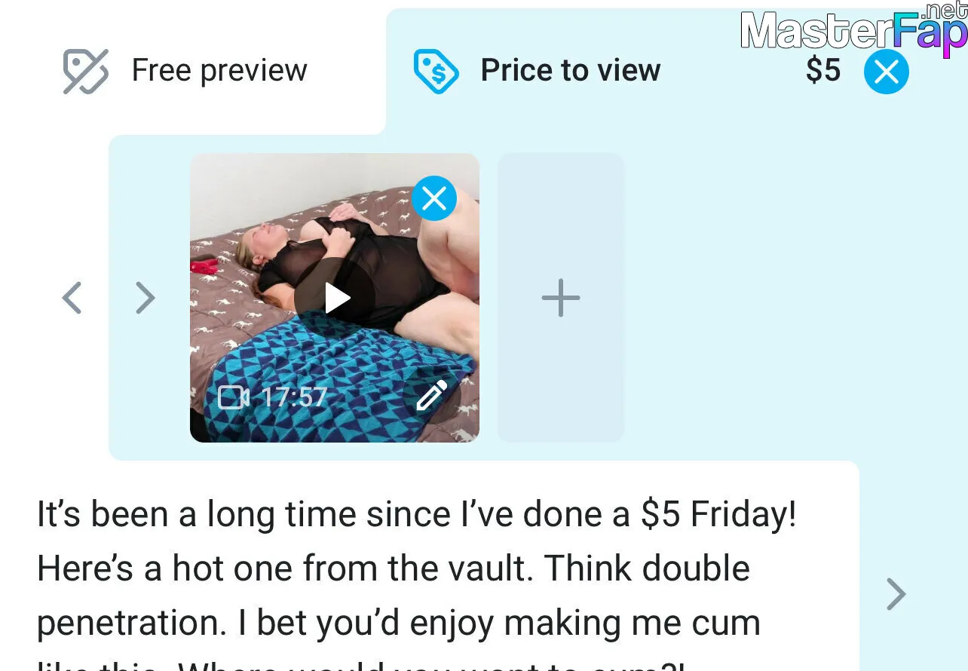Move media right with right chevron
This screenshot has width=968, height=671.
click(x=145, y=298)
